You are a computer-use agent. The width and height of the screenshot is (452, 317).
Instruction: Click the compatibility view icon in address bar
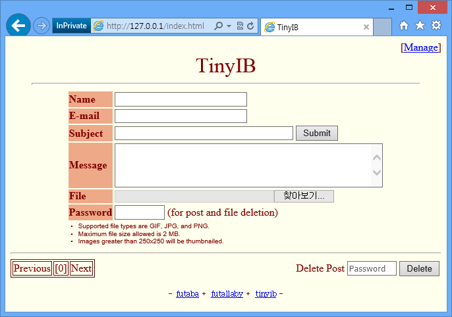pyautogui.click(x=240, y=26)
